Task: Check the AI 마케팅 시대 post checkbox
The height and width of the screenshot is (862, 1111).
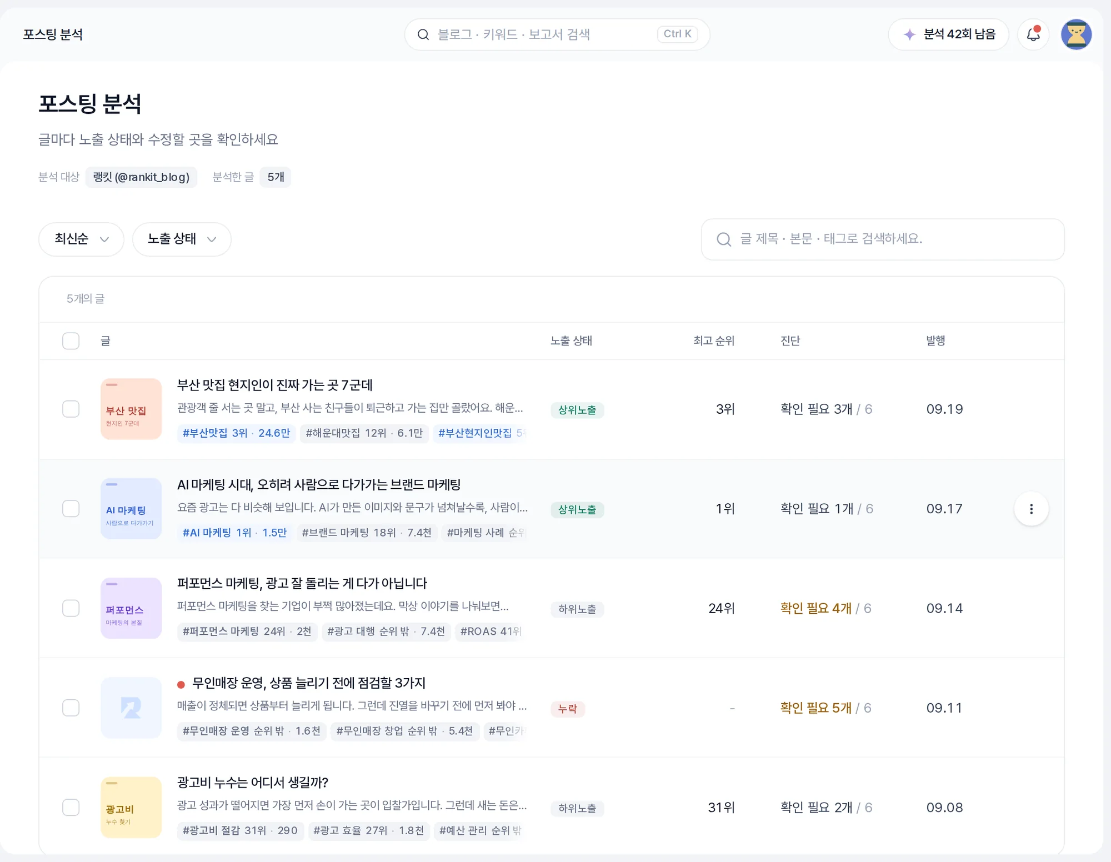Action: pyautogui.click(x=71, y=509)
